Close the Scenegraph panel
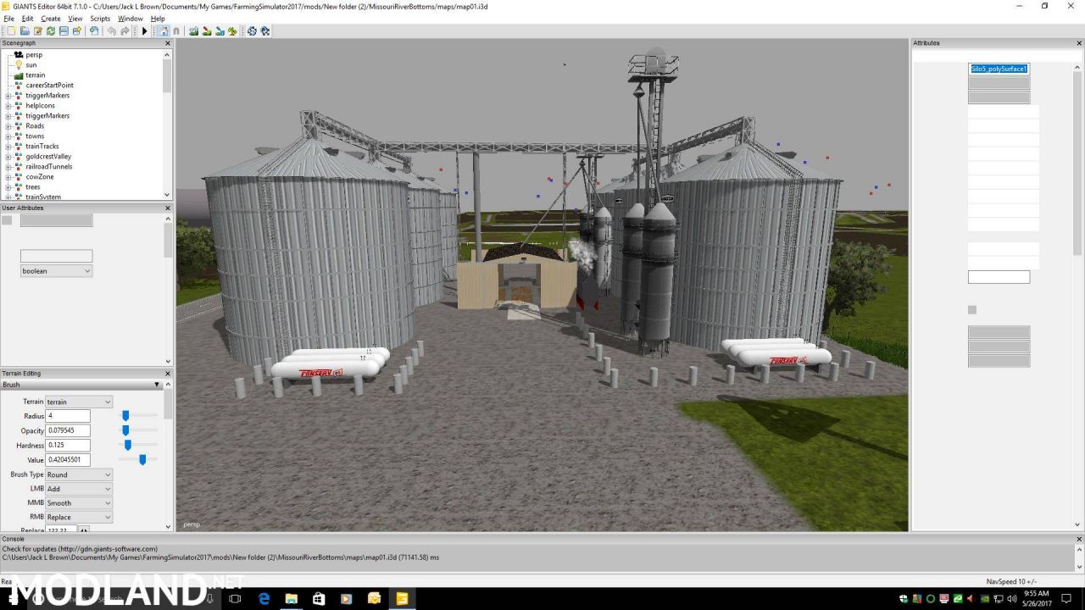Screen dimensions: 1085x610 167,43
